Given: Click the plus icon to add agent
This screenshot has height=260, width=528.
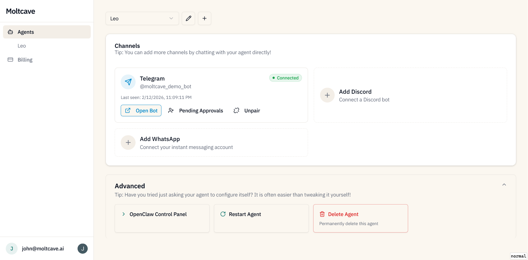Looking at the screenshot, I should 205,18.
